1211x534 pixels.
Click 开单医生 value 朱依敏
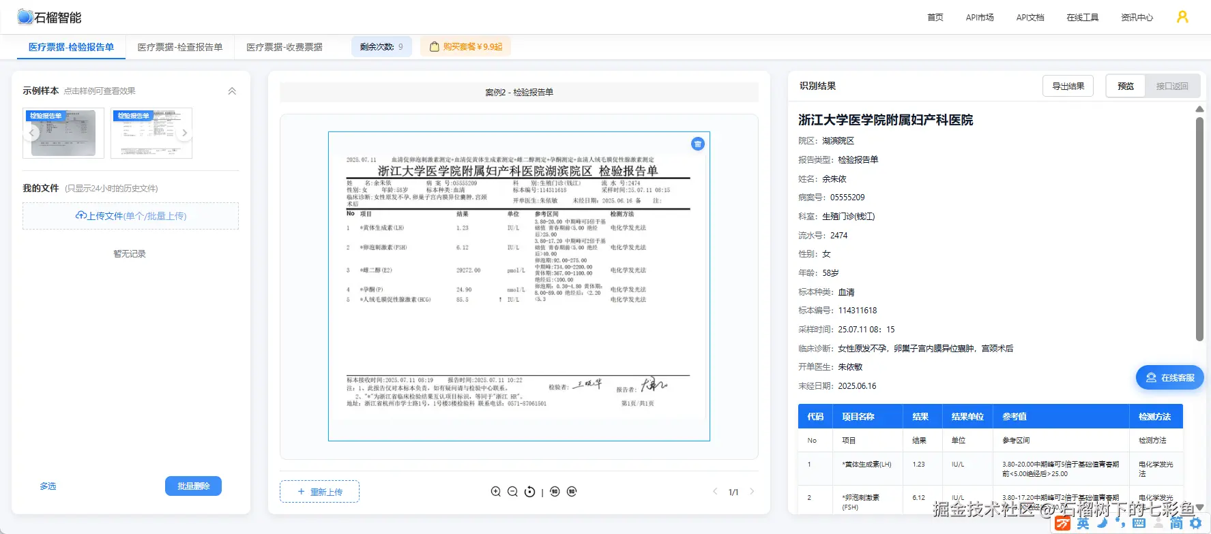coord(850,367)
